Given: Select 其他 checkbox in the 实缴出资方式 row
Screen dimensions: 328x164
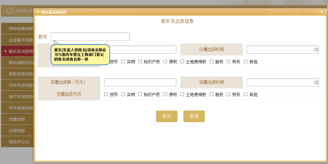Looking at the screenshot, I should (246, 95).
